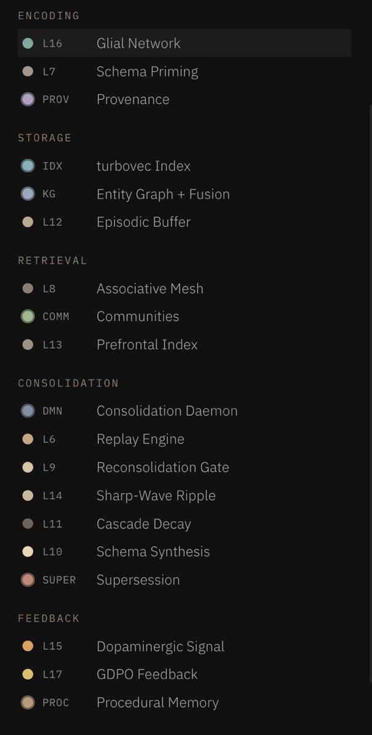
Task: Open Schema Priming entry
Action: 184,72
